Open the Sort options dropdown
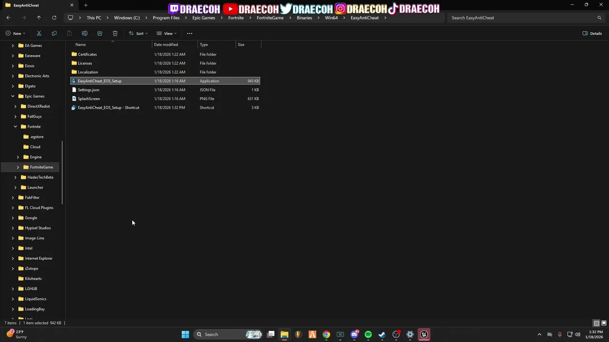The width and height of the screenshot is (609, 342). tap(138, 33)
